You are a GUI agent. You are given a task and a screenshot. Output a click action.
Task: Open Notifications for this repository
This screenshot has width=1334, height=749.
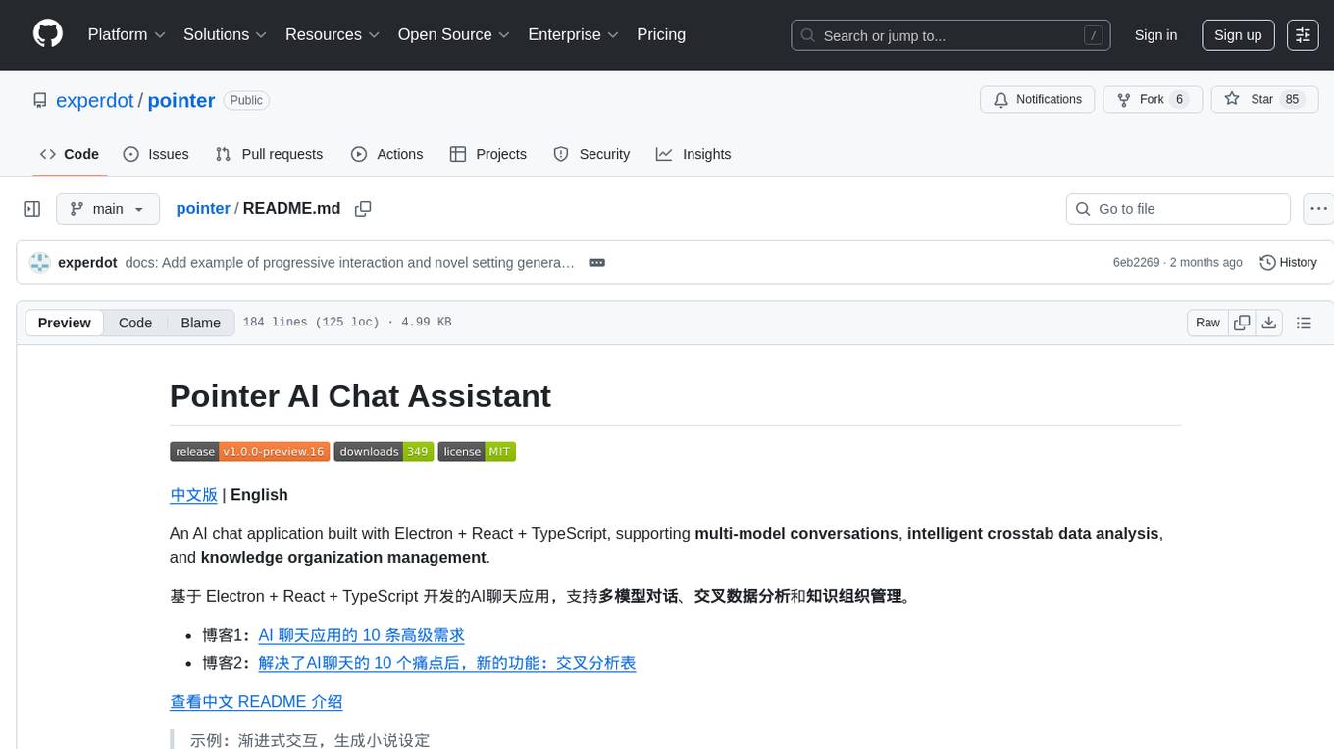click(x=1038, y=99)
